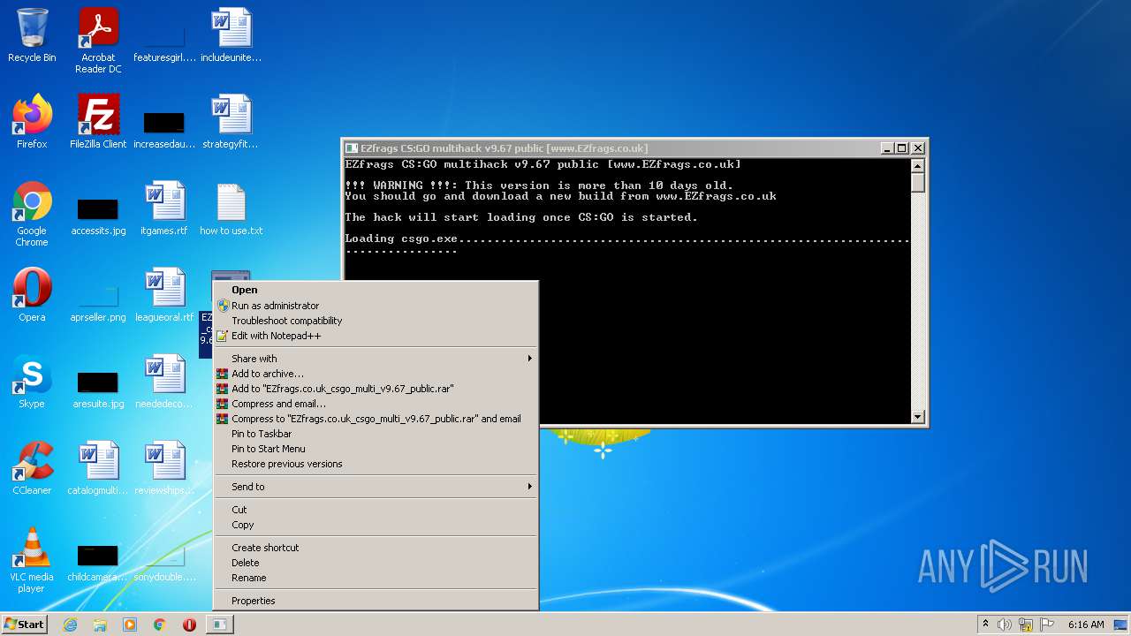
Task: Select the aprseller.png image file
Action: pos(98,302)
